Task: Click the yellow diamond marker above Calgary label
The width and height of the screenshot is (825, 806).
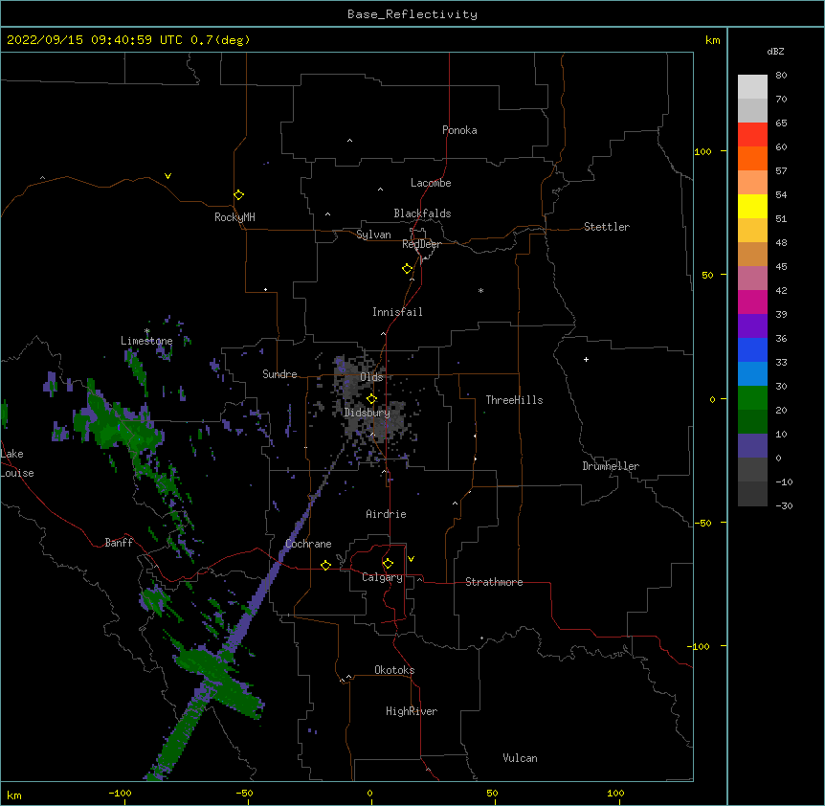Action: pyautogui.click(x=388, y=564)
